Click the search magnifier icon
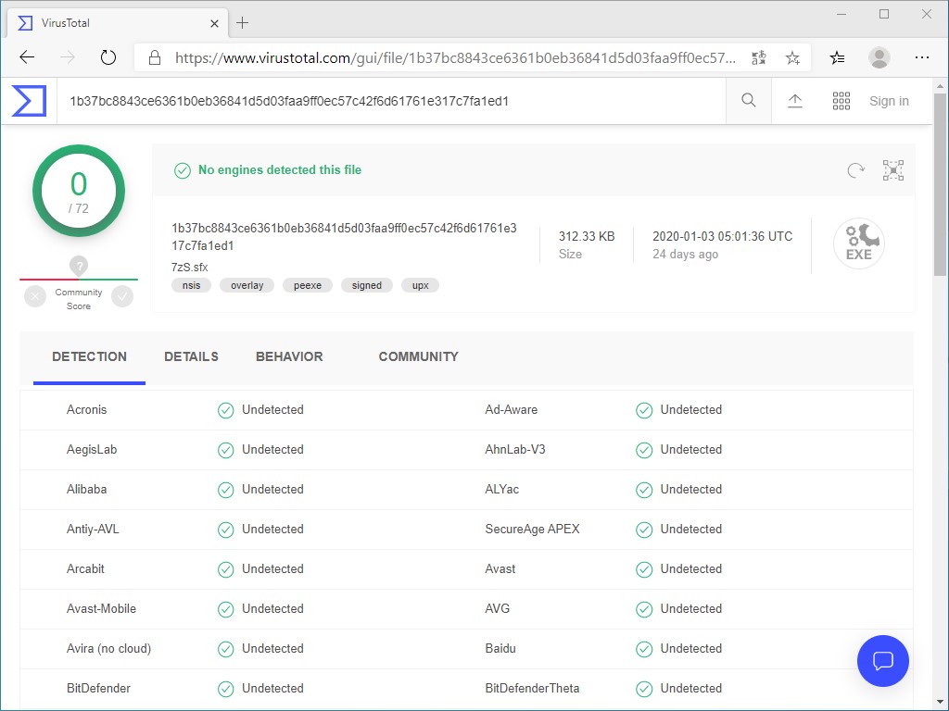The image size is (949, 711). click(x=748, y=100)
